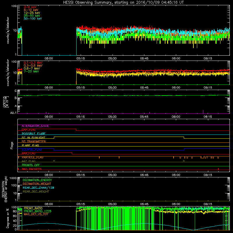
Task: Click the REAR_DEC_WEIGHT legend label
Action: (x=36, y=192)
